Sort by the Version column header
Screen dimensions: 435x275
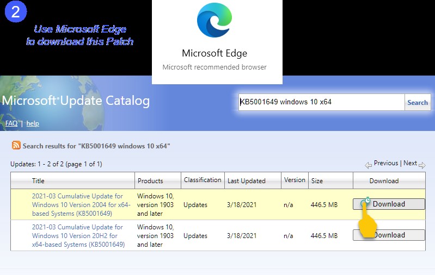[295, 180]
